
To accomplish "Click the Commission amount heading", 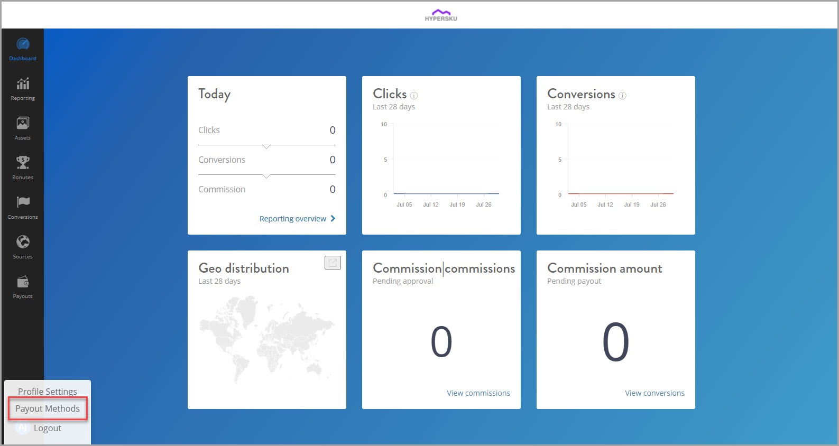I will (x=605, y=268).
